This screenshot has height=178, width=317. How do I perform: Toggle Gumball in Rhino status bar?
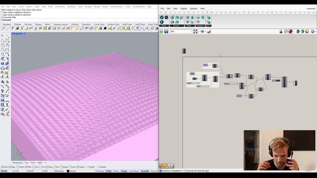point(145,171)
